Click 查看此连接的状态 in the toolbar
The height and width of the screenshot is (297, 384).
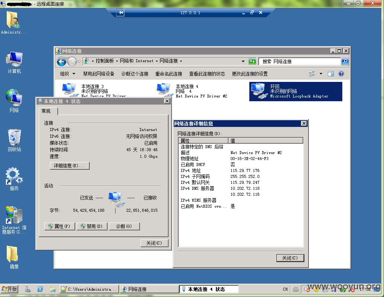coord(207,74)
